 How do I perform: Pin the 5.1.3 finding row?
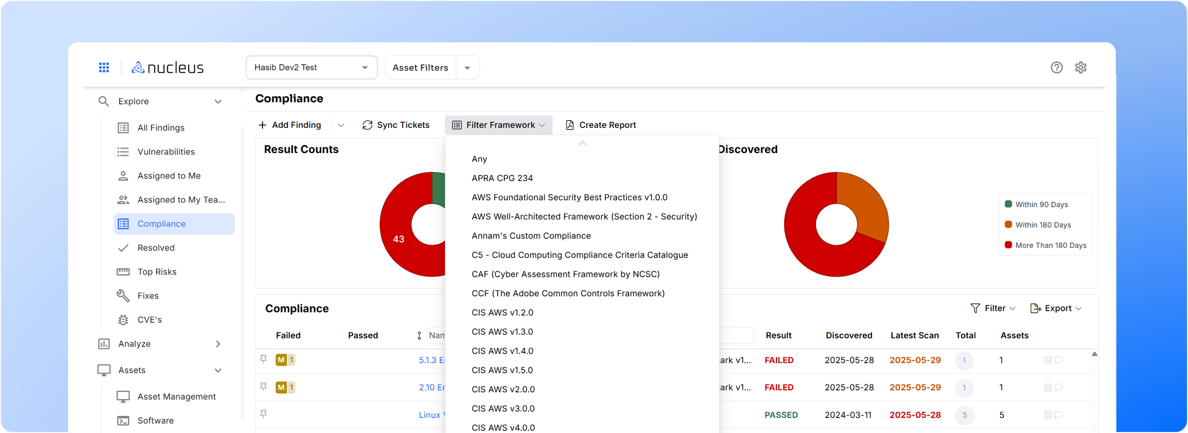coord(263,359)
